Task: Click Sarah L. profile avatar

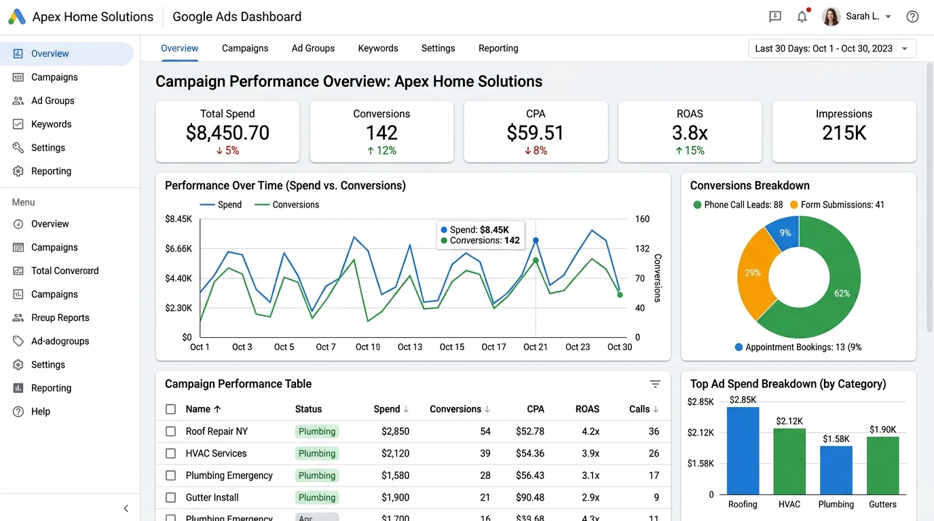Action: [831, 16]
